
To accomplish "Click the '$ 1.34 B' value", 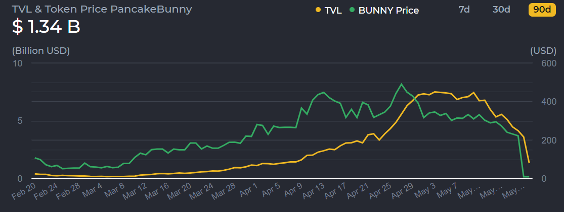I will (46, 27).
